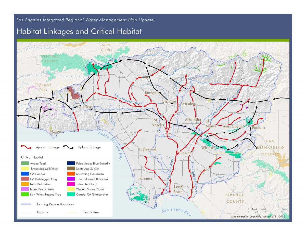Click the El Monte map label

[211, 123]
